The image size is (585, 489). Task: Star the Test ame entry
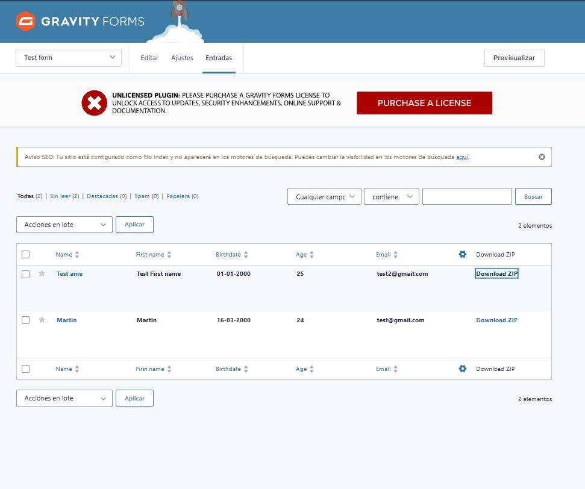pos(42,273)
